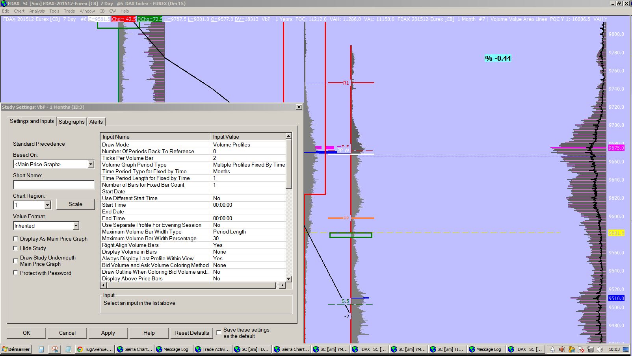
Task: Open the Analysis menu
Action: (37, 11)
